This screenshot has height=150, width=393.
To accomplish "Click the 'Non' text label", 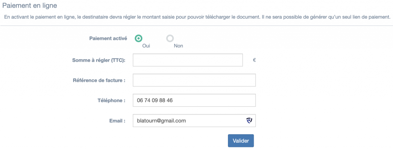I will pos(178,46).
